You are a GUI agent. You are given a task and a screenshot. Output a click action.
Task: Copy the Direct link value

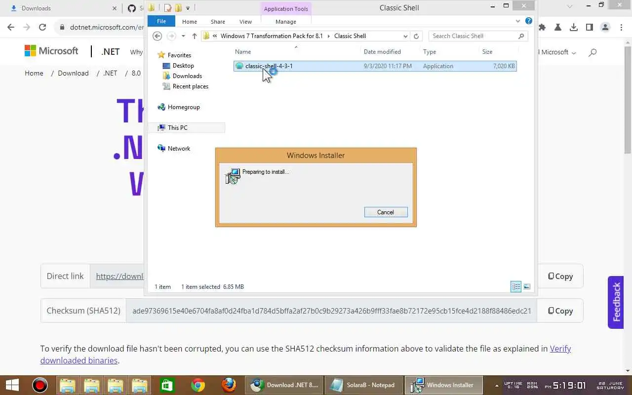coord(560,276)
